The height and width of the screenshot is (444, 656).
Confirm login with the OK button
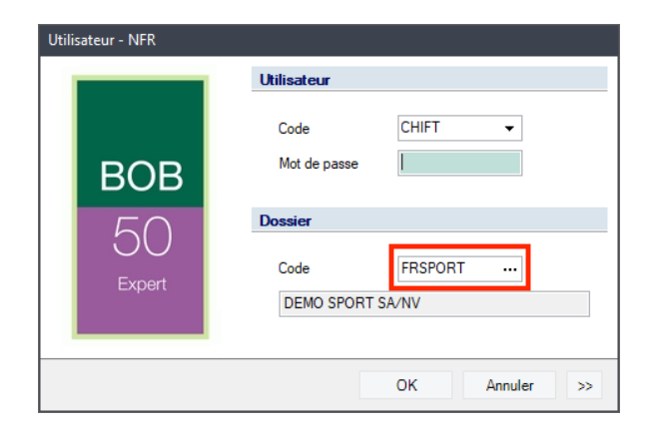tap(405, 385)
